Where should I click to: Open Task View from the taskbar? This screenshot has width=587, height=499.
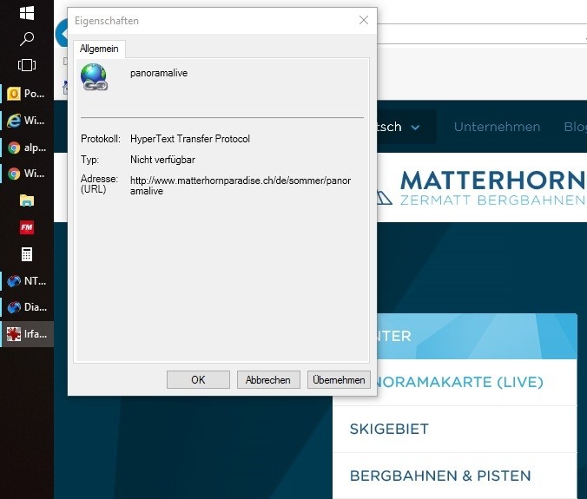(26, 65)
